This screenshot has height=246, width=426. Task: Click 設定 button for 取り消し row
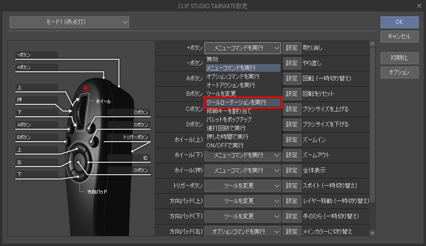coord(292,48)
